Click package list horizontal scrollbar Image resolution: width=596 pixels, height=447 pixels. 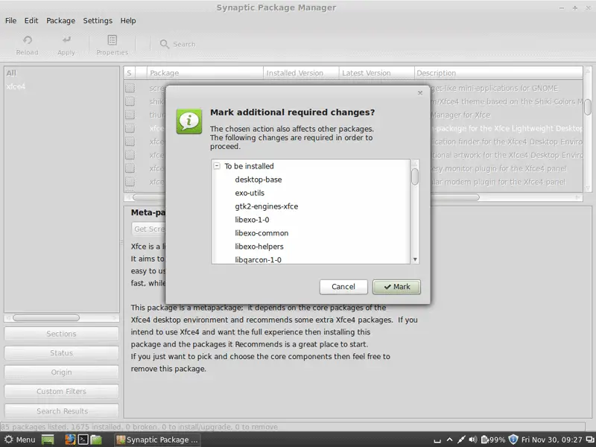tap(306, 197)
